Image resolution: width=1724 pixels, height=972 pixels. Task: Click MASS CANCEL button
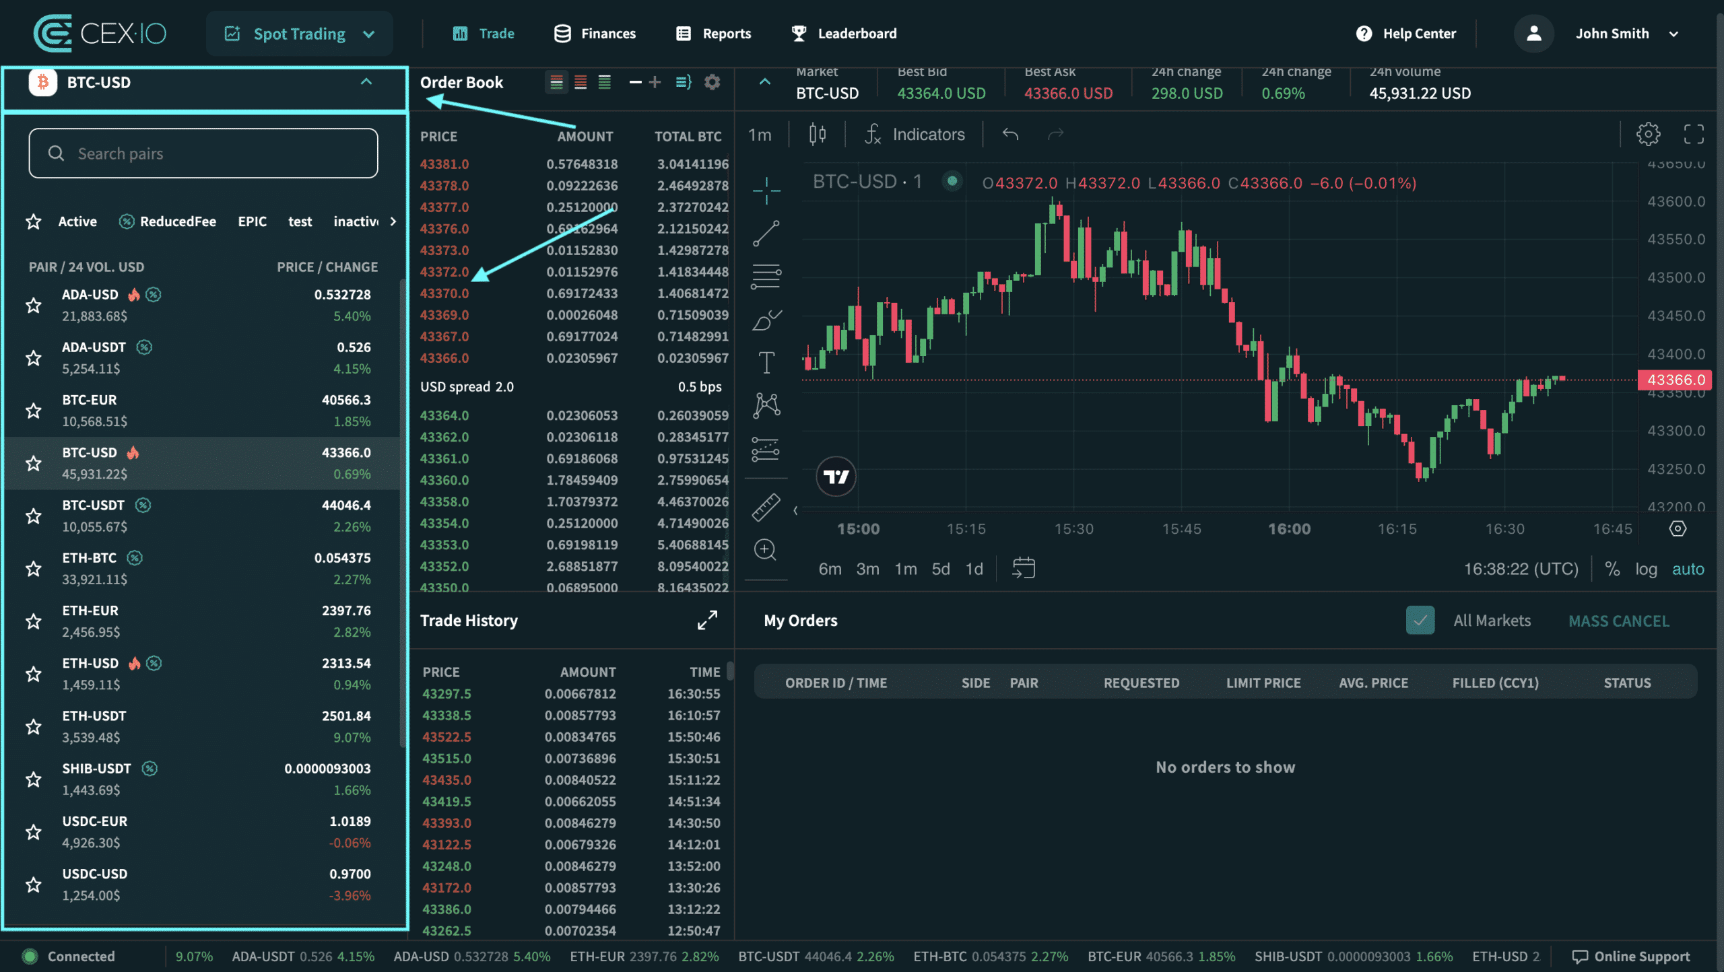1619,621
